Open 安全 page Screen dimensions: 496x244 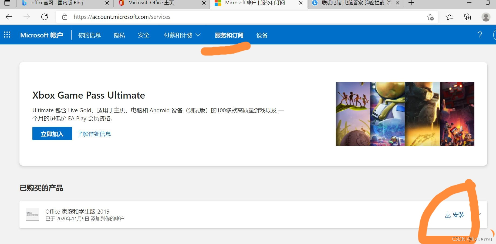coord(144,35)
